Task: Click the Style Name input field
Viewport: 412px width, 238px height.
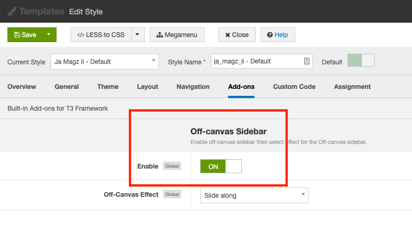Action: (256, 62)
